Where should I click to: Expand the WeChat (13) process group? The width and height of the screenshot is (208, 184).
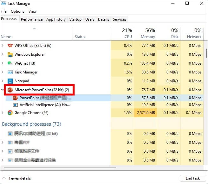coord(3,63)
